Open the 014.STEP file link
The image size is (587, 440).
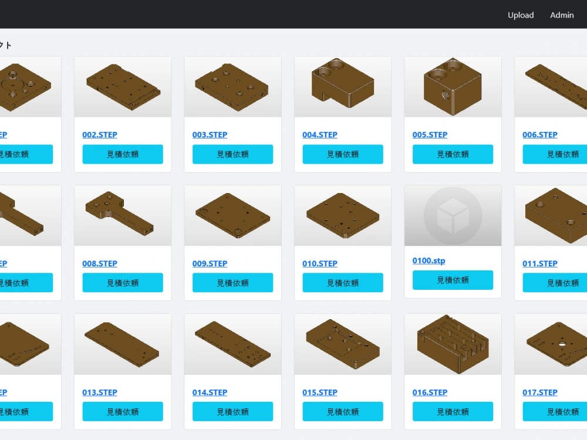point(210,392)
